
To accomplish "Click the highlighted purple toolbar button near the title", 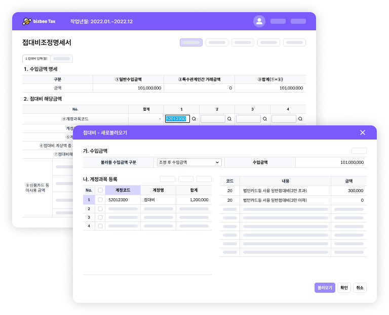I will click(191, 42).
